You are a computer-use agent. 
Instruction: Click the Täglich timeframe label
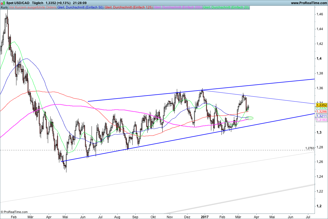click(38, 3)
